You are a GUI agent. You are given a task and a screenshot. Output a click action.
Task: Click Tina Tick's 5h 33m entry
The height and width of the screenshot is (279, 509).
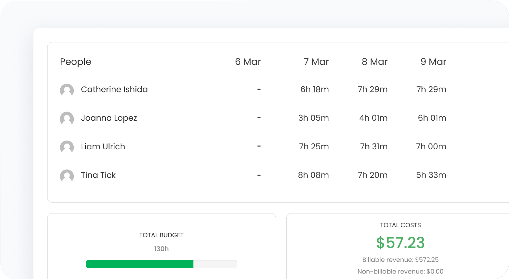tap(431, 175)
